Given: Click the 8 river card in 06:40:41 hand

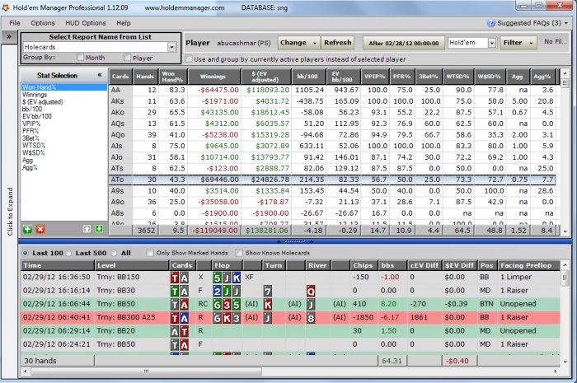Looking at the screenshot, I should [311, 318].
